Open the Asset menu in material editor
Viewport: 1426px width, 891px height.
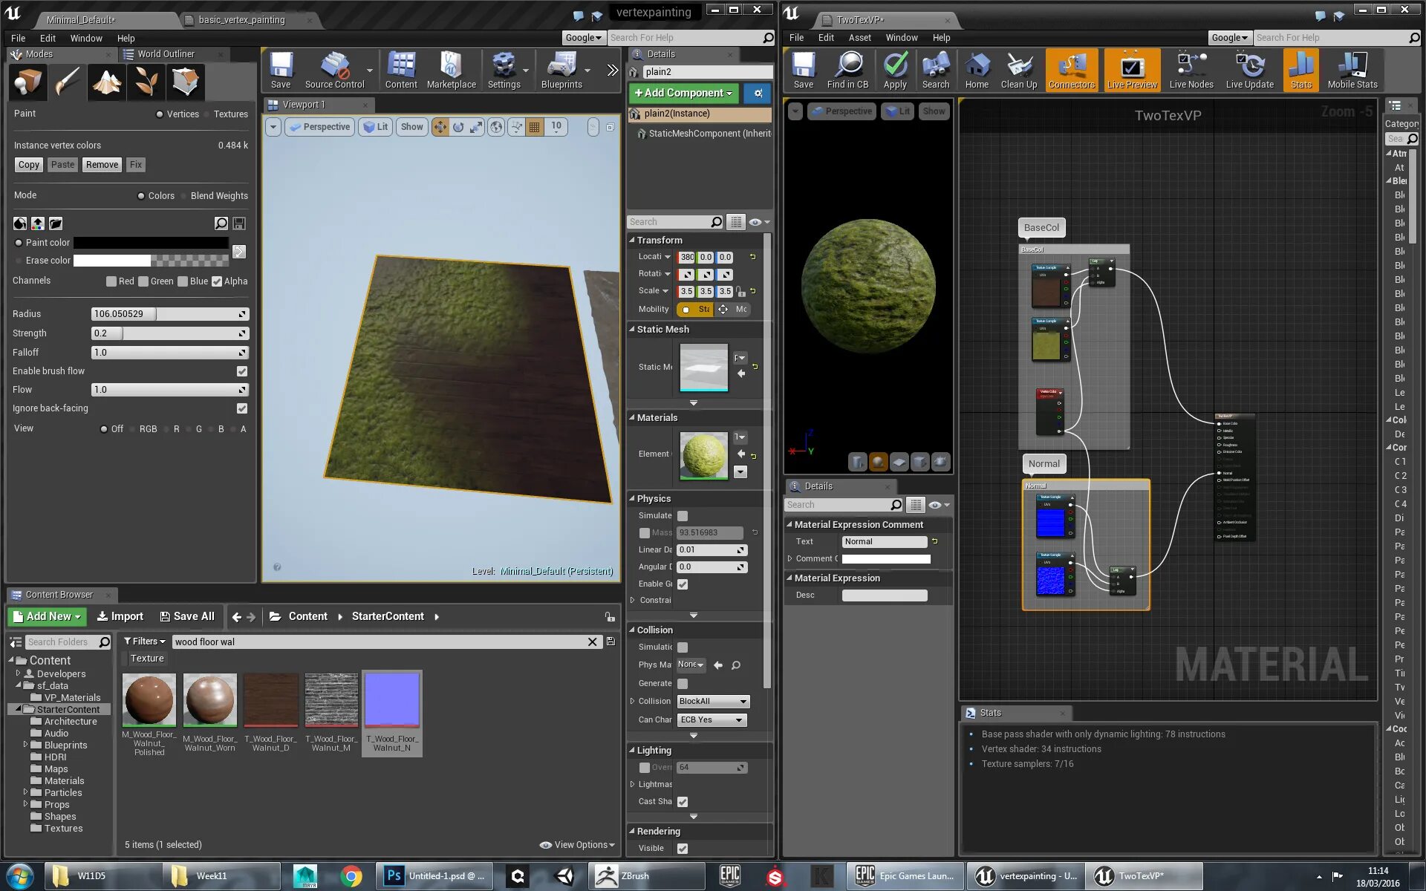click(x=859, y=38)
